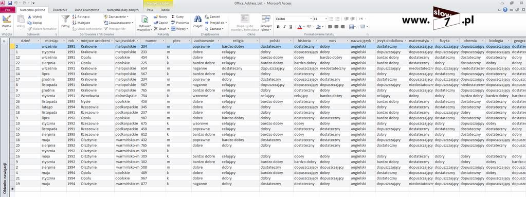
Task: Apply the background fill color bucket
Action: (318, 27)
